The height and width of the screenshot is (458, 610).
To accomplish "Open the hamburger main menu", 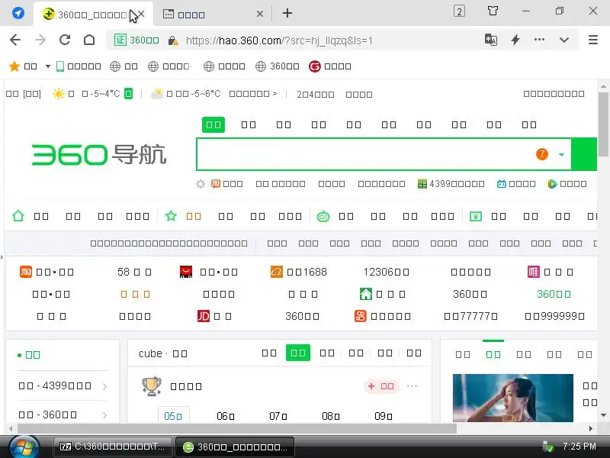I will (593, 40).
